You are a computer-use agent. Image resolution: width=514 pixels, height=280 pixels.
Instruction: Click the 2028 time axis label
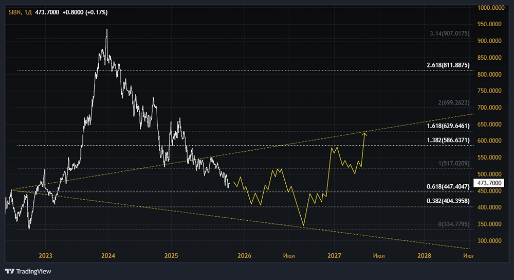pyautogui.click(x=424, y=256)
